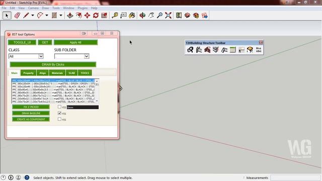Image resolution: width=322 pixels, height=181 pixels.
Task: Open the Camera menu
Action: click(33, 8)
